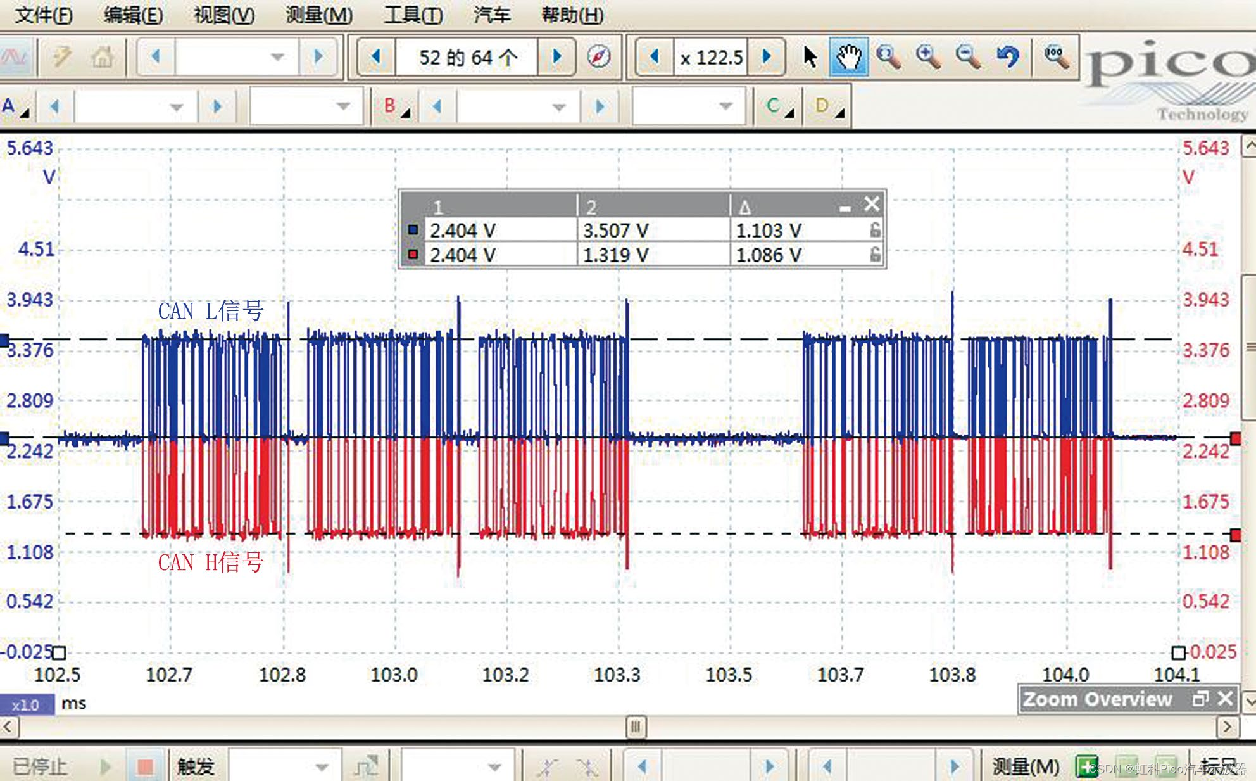
Task: Click the green add measurement icon
Action: click(1087, 767)
